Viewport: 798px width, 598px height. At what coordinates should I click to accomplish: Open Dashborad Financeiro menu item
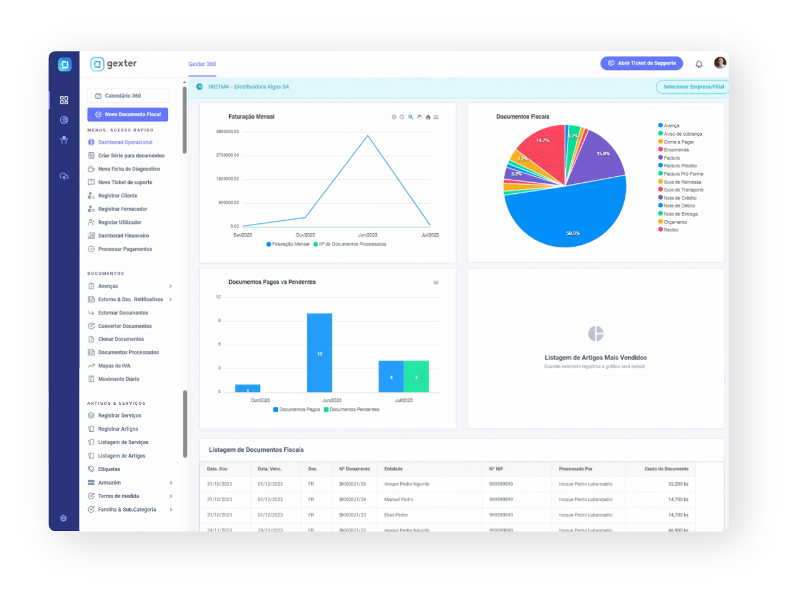[123, 236]
